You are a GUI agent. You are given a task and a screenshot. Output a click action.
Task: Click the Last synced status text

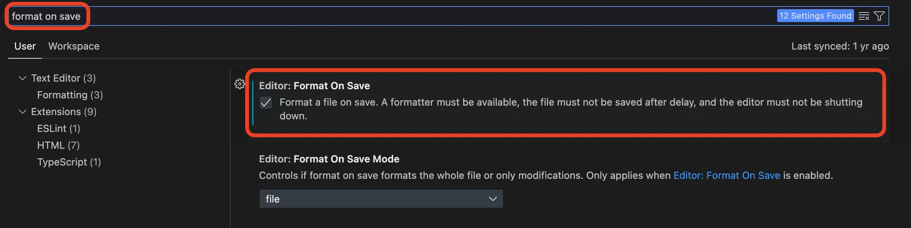point(840,46)
